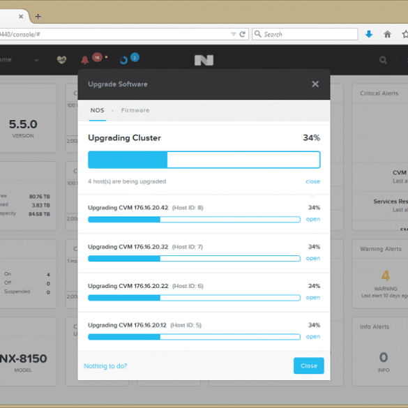Click the Critical Alerts heading

click(379, 93)
